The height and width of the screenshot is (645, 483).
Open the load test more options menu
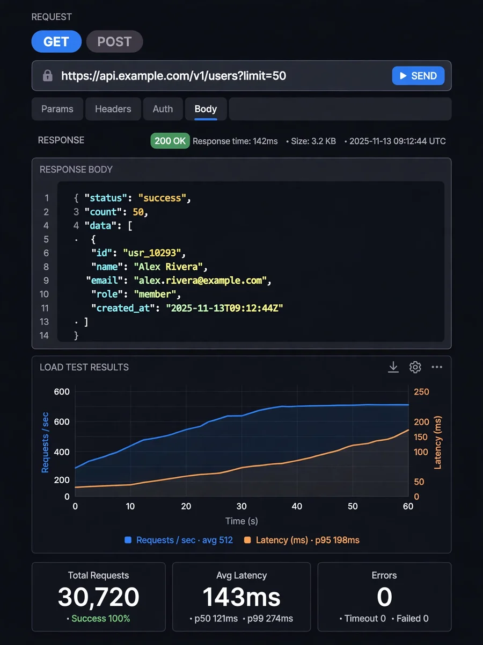pyautogui.click(x=437, y=367)
